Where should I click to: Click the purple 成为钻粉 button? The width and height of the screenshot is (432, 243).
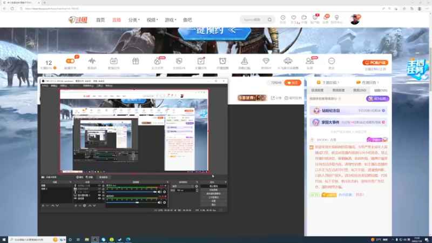click(x=377, y=99)
